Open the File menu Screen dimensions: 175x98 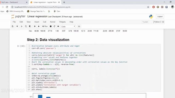(14, 22)
